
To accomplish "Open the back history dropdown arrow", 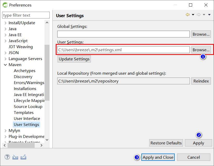I will point(193,15).
